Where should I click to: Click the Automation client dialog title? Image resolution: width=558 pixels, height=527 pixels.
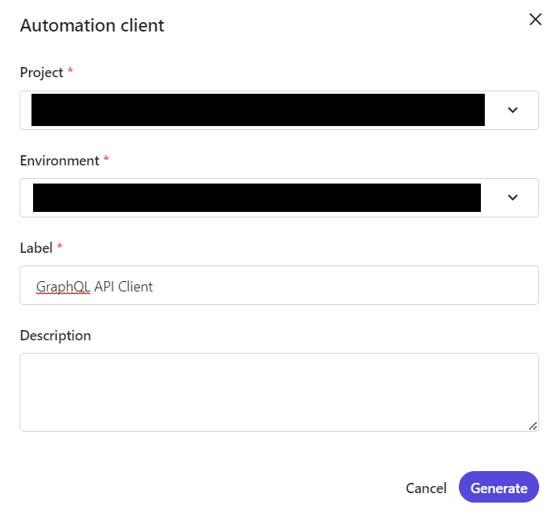92,26
